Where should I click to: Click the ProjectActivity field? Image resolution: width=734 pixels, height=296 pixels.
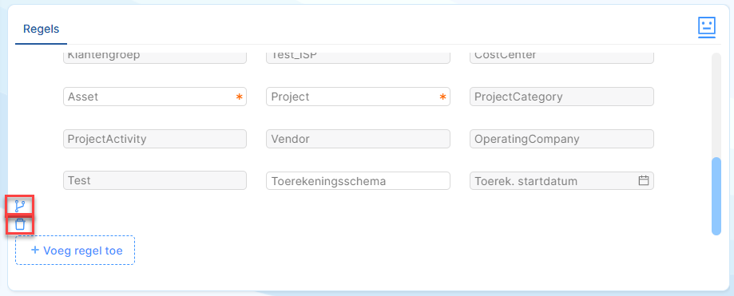click(x=155, y=139)
